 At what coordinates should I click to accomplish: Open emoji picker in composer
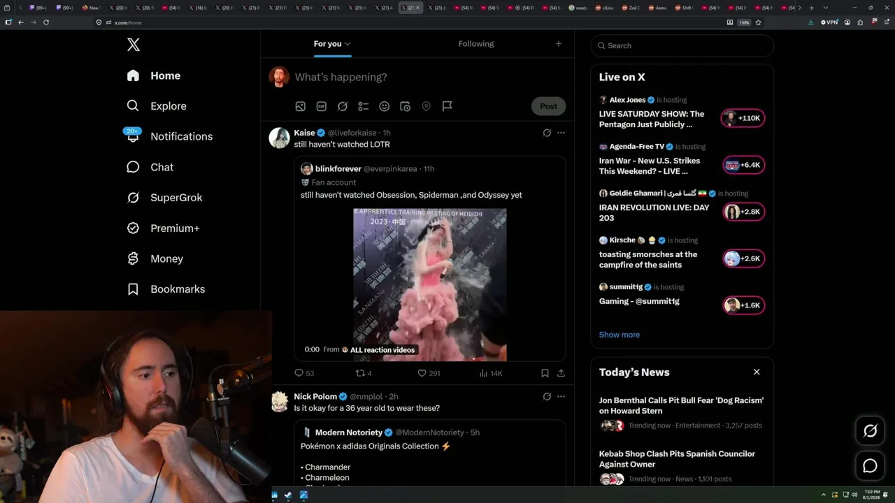coord(384,106)
